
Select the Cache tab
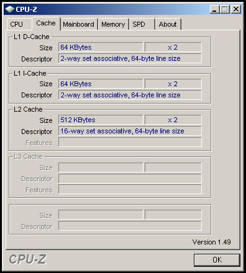[46, 23]
